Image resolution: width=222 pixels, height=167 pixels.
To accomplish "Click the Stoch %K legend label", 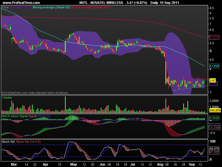I will tap(8, 142).
